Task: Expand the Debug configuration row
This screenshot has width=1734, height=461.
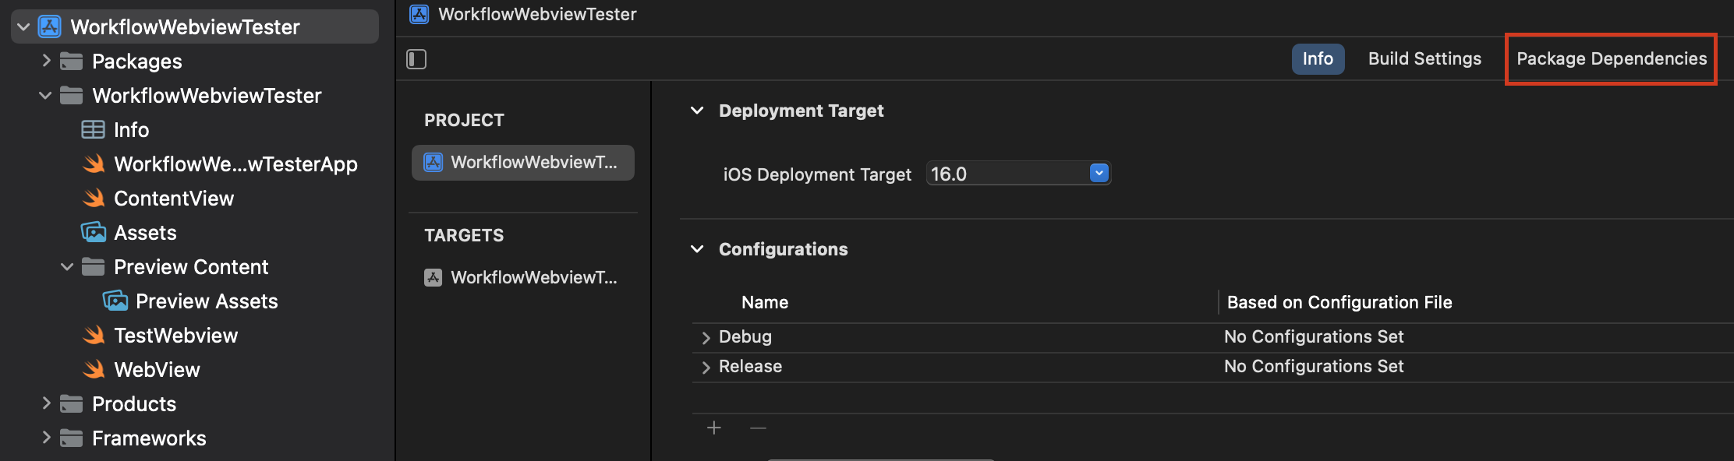Action: pos(706,337)
